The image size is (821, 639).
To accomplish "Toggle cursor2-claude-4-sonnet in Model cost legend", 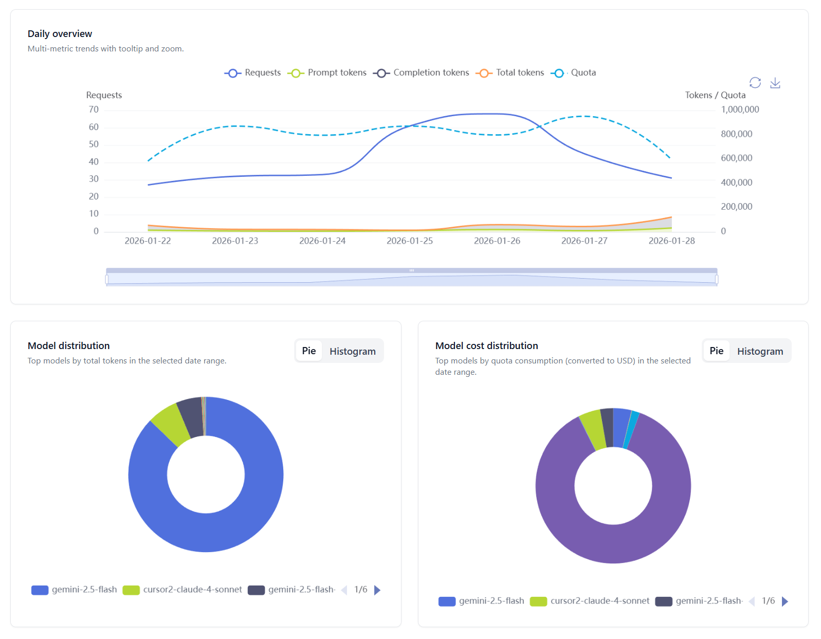I will click(590, 601).
